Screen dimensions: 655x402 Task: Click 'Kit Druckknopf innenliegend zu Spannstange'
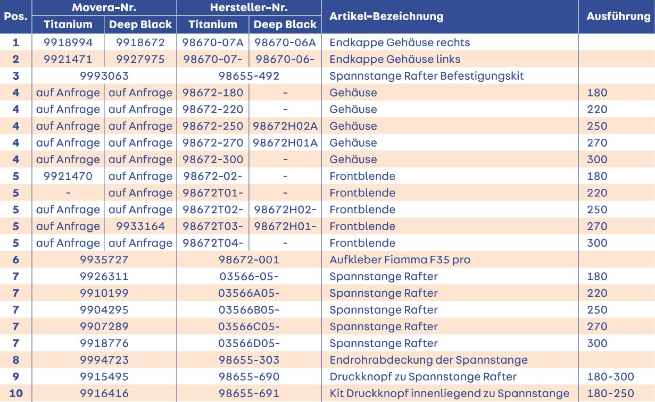[449, 393]
